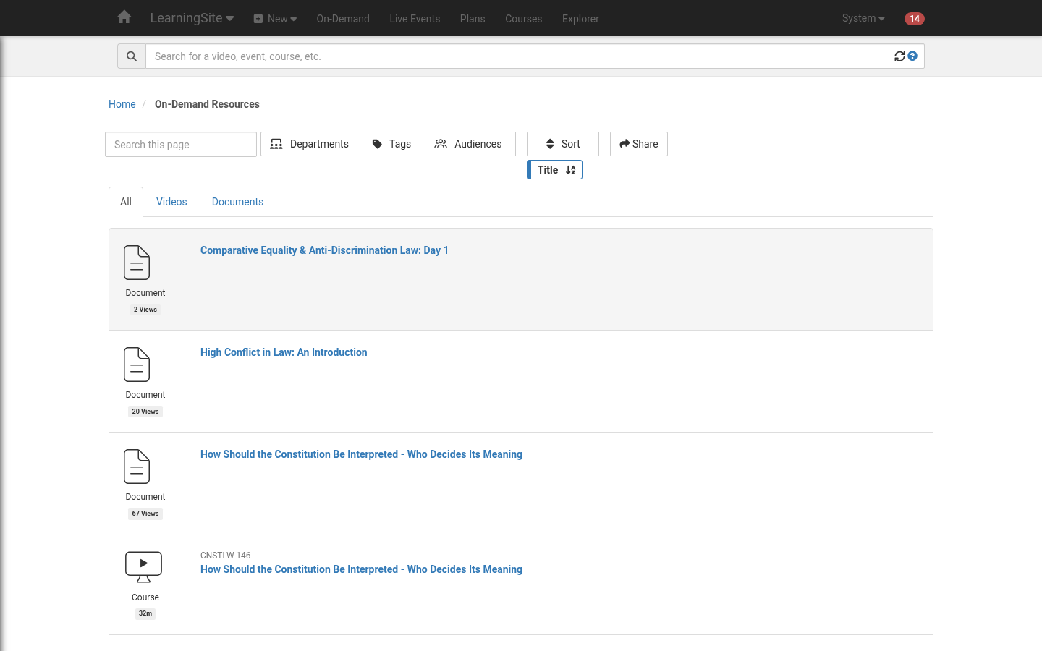The width and height of the screenshot is (1042, 651).
Task: Click the Share button
Action: [639, 144]
